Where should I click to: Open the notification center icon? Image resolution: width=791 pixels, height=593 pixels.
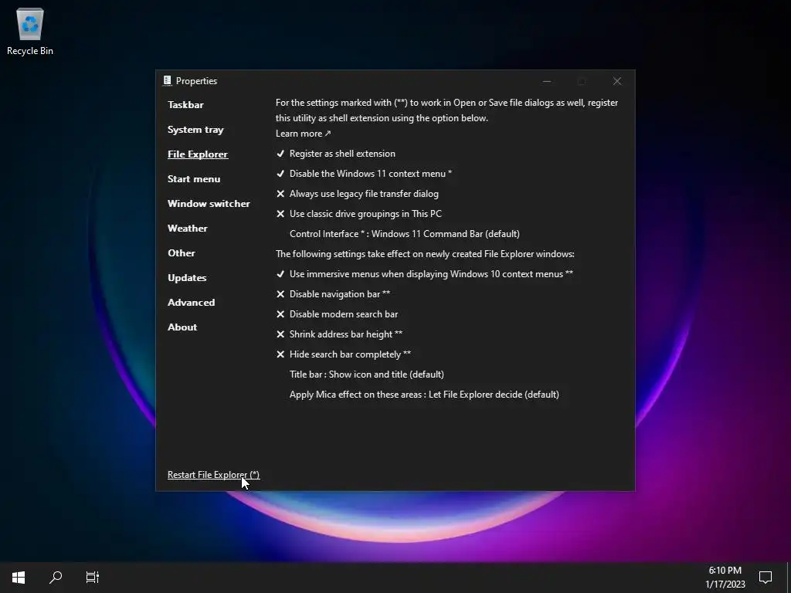point(766,577)
